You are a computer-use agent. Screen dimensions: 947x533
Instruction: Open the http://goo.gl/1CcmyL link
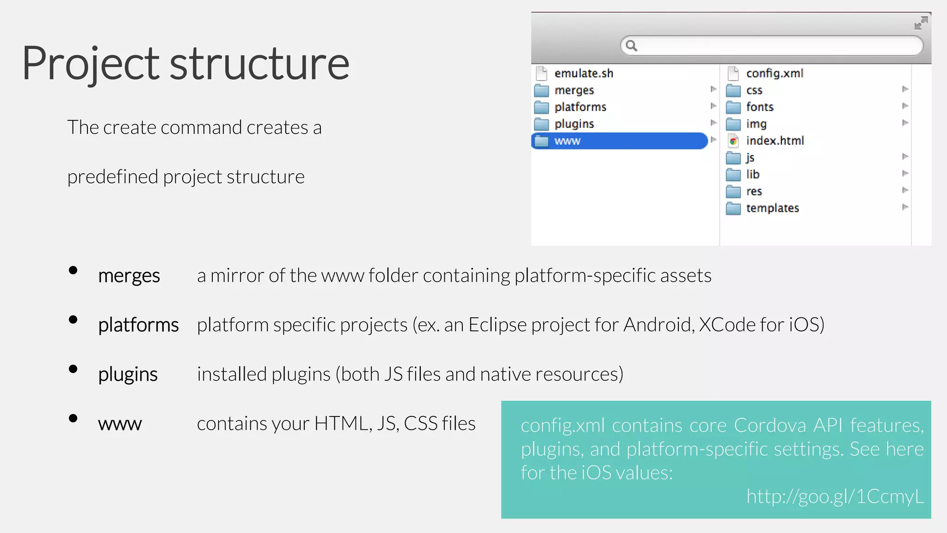pyautogui.click(x=835, y=496)
